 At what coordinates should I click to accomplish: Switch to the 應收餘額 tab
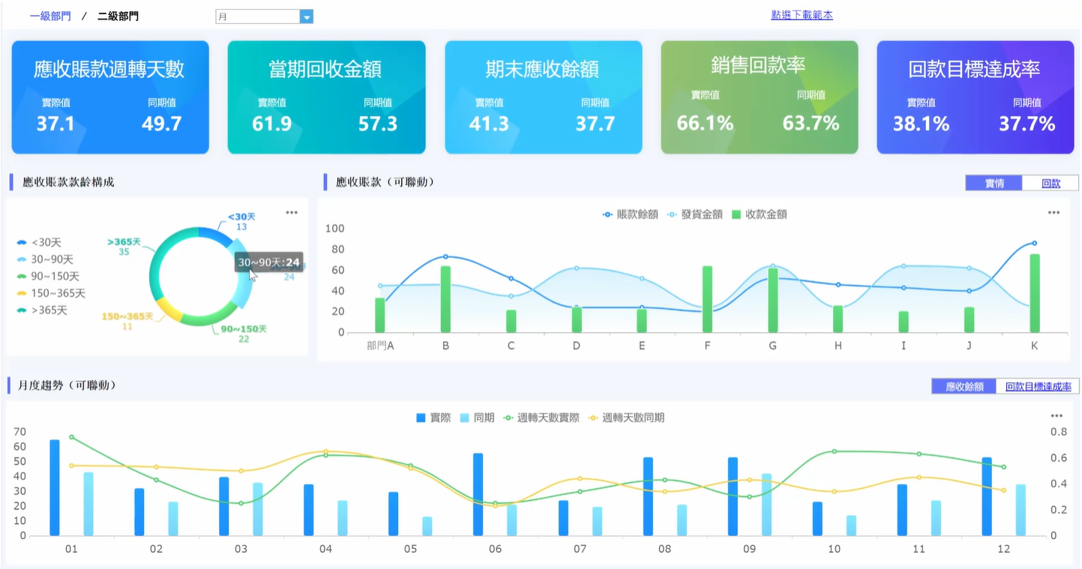(964, 387)
